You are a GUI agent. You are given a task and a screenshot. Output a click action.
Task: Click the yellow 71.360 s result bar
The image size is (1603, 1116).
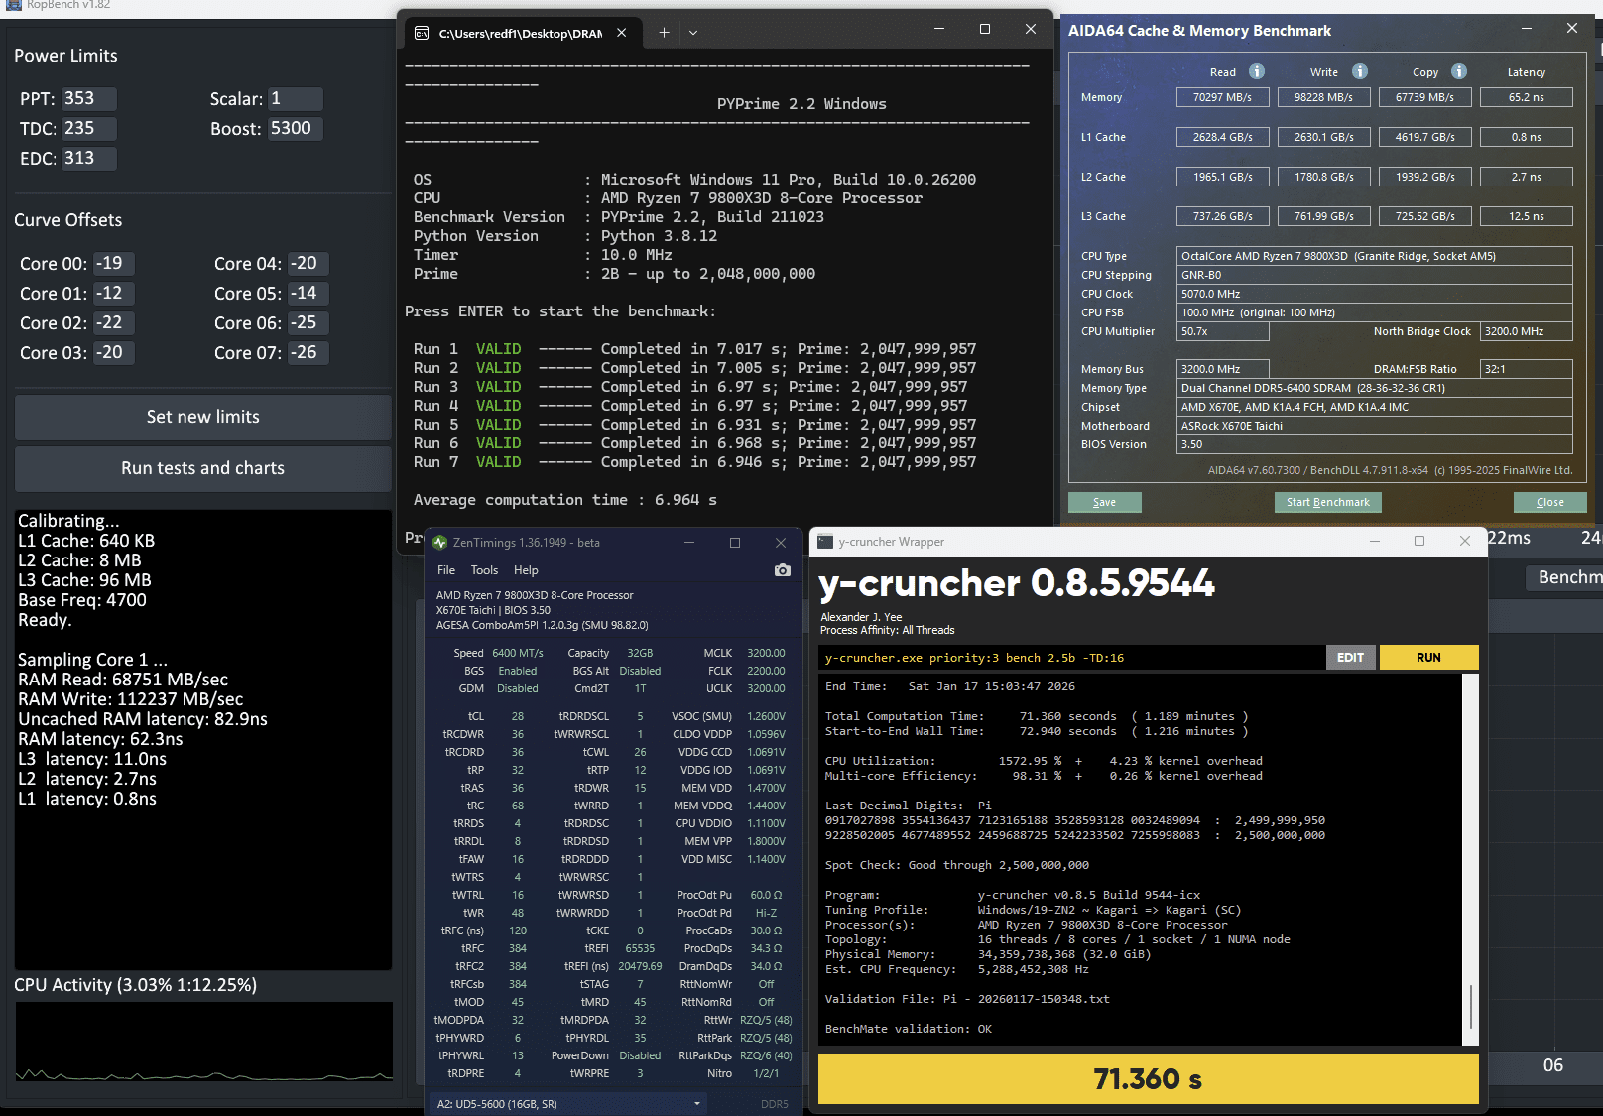(1148, 1079)
